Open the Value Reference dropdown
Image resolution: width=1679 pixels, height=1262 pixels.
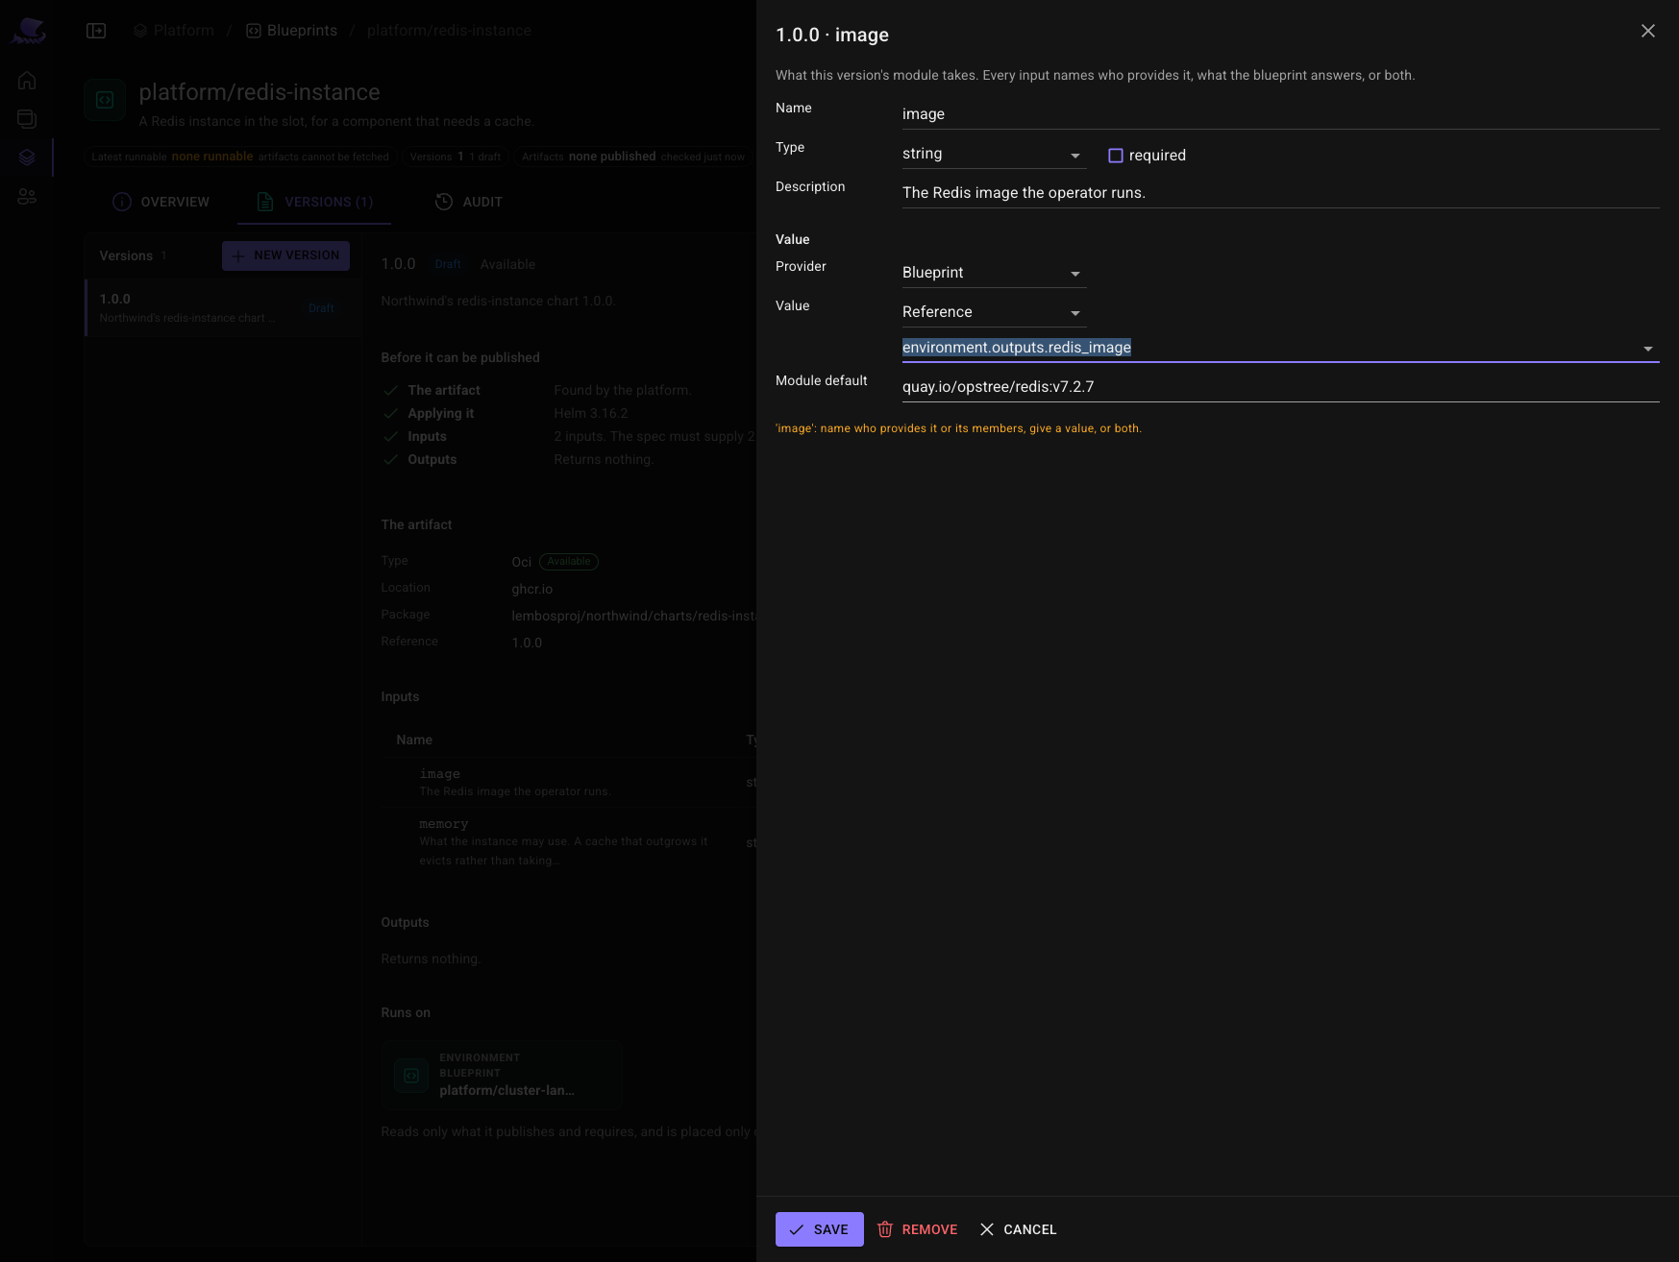click(x=994, y=312)
